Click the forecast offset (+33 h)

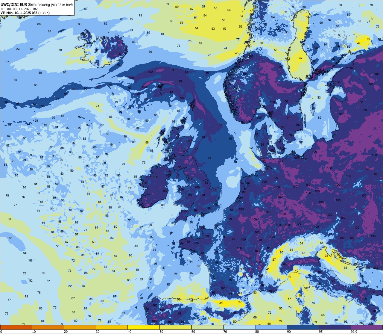[44, 13]
